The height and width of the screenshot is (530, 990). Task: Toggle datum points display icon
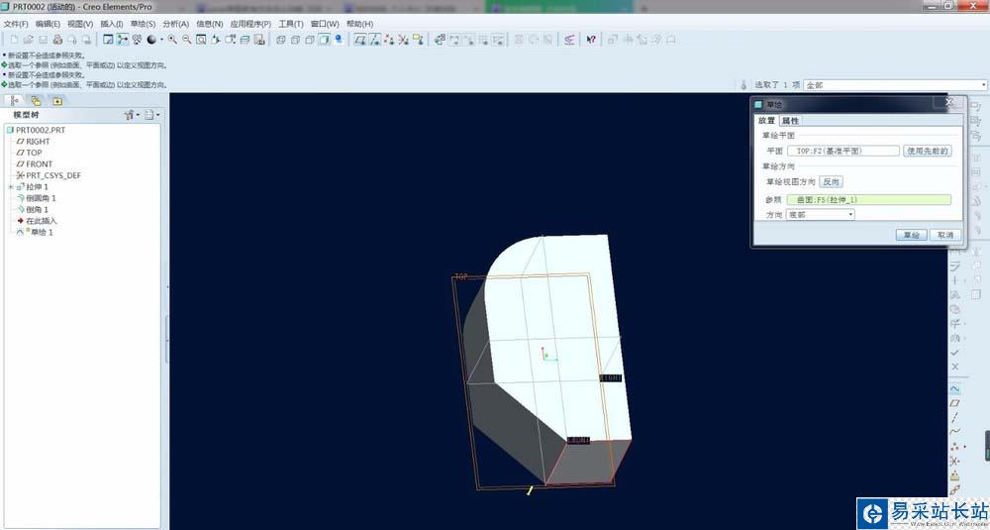[x=389, y=40]
